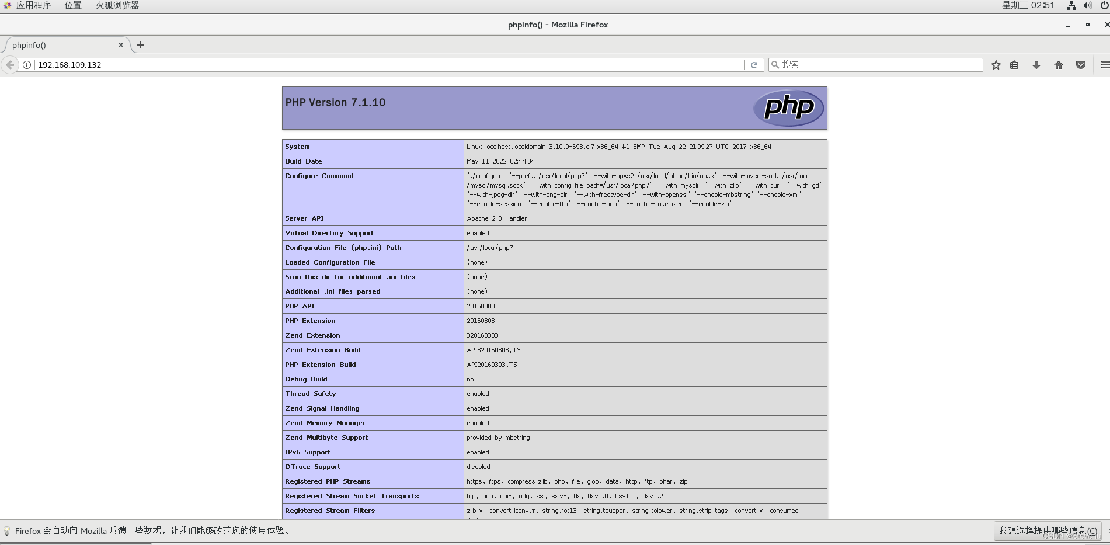Open the network status tray icon
This screenshot has width=1110, height=545.
(x=1071, y=6)
